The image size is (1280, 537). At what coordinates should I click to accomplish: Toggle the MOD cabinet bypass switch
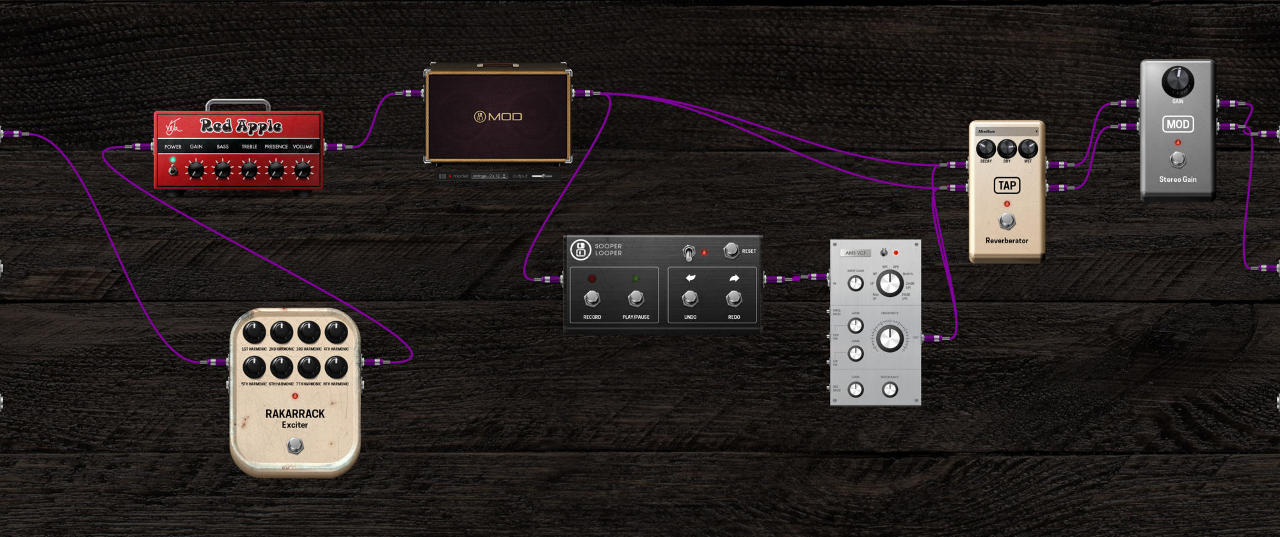(442, 176)
